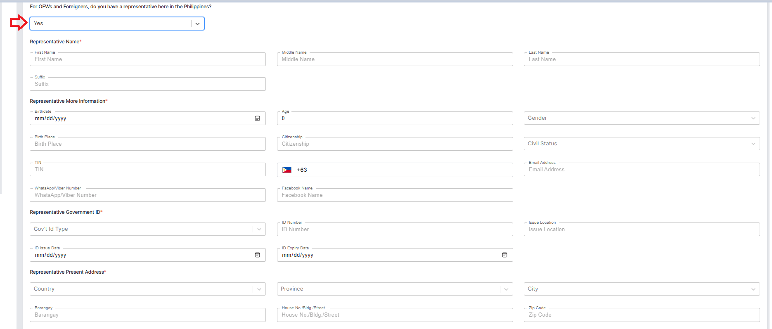Screen dimensions: 772x329
Task: Expand the Yes representative dropdown arrow
Action: tap(198, 24)
